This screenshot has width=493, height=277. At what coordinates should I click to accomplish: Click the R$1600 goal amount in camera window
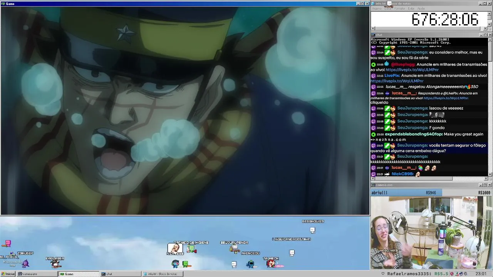tap(484, 193)
